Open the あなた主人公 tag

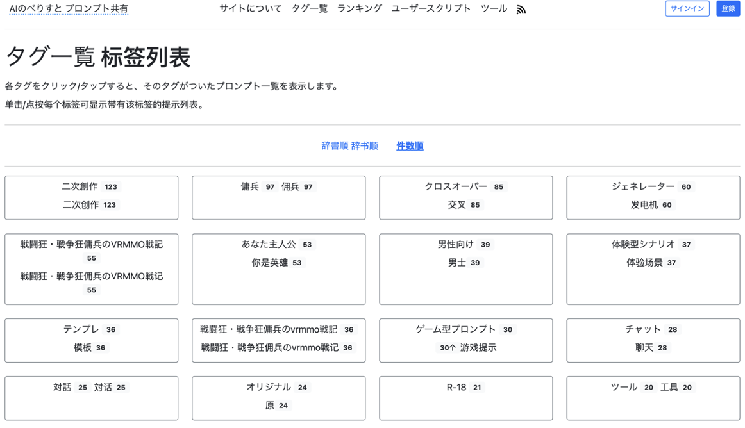tap(278, 268)
